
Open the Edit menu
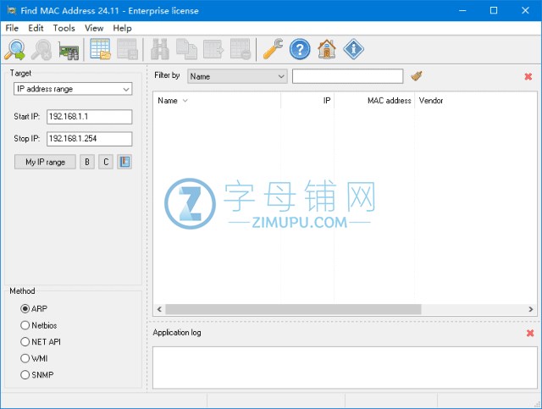[36, 28]
